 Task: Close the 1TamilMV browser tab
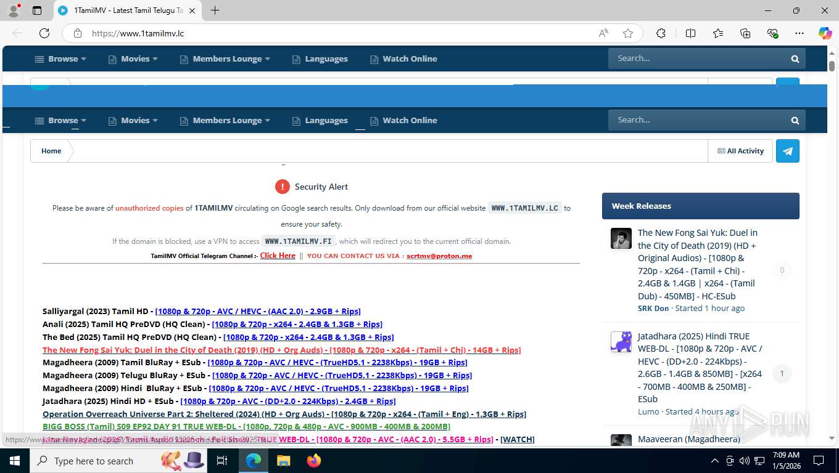point(192,10)
